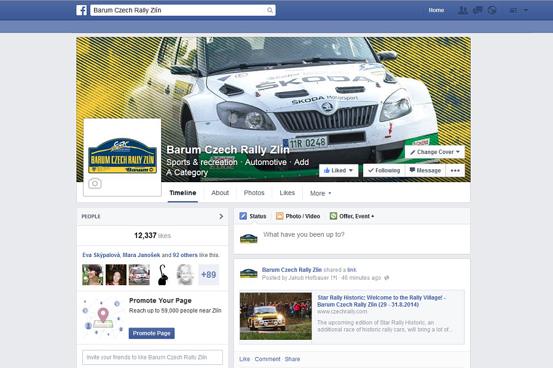Screen dimensions: 553x368
Task: Comment on the shared link post
Action: click(x=267, y=359)
